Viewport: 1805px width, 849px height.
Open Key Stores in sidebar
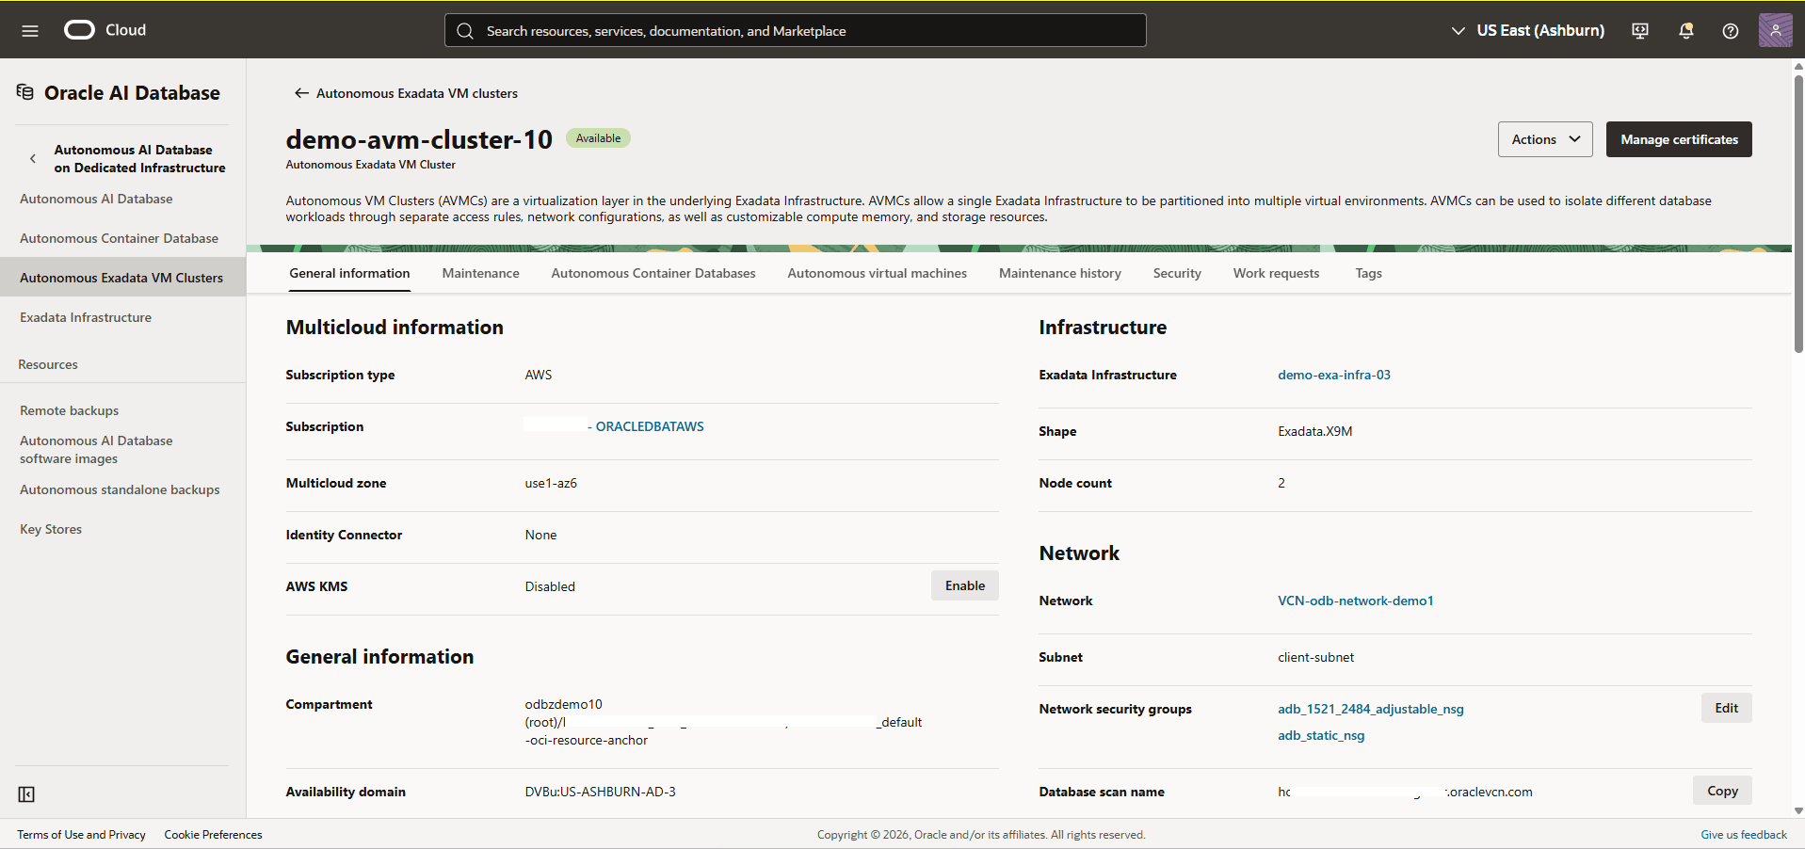[x=51, y=529]
